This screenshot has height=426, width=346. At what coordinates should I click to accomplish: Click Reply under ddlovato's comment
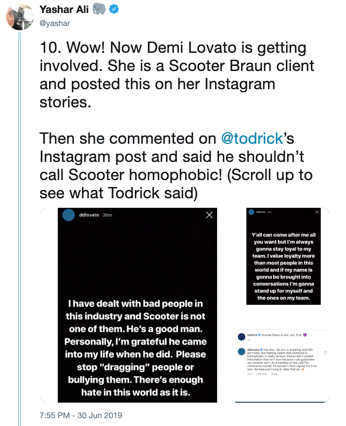pyautogui.click(x=274, y=374)
